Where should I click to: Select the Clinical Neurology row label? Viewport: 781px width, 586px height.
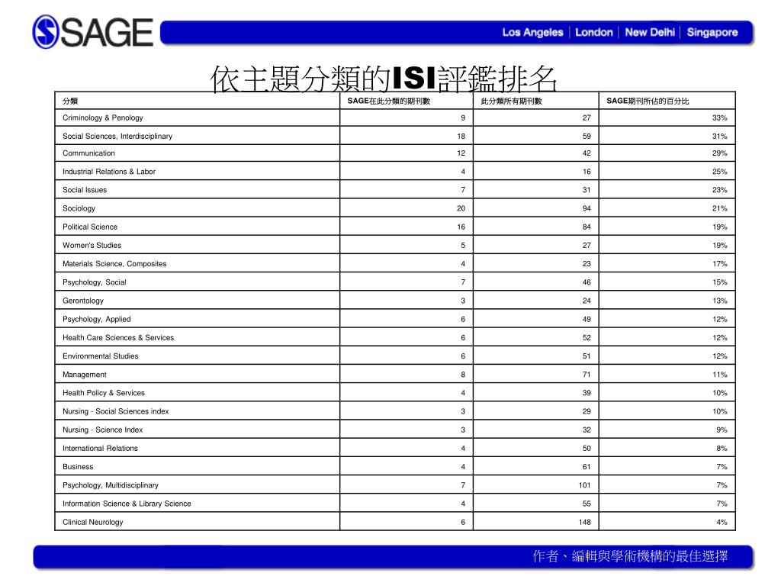click(92, 522)
